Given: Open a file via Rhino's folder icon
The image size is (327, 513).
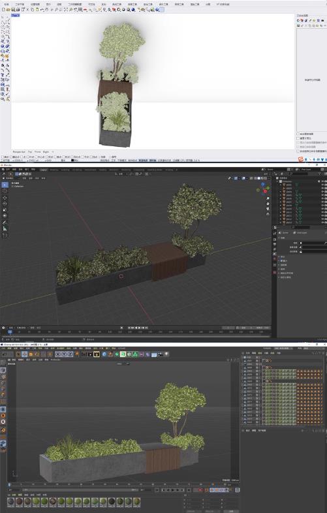Looking at the screenshot, I should (8, 10).
